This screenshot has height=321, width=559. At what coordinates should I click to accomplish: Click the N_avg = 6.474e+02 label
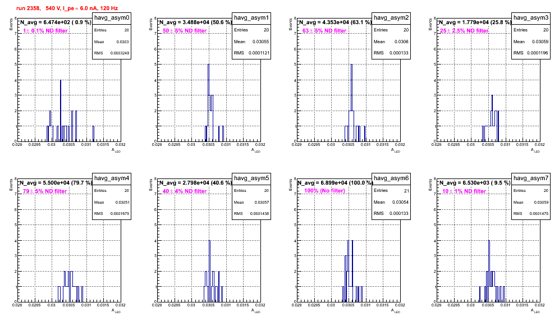[x=55, y=22]
